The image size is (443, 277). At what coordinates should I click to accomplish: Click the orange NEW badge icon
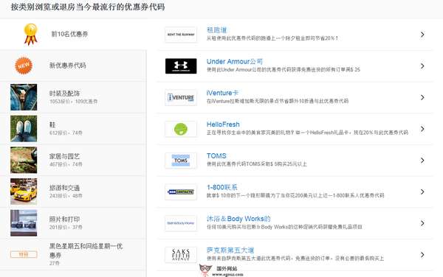pyautogui.click(x=24, y=66)
